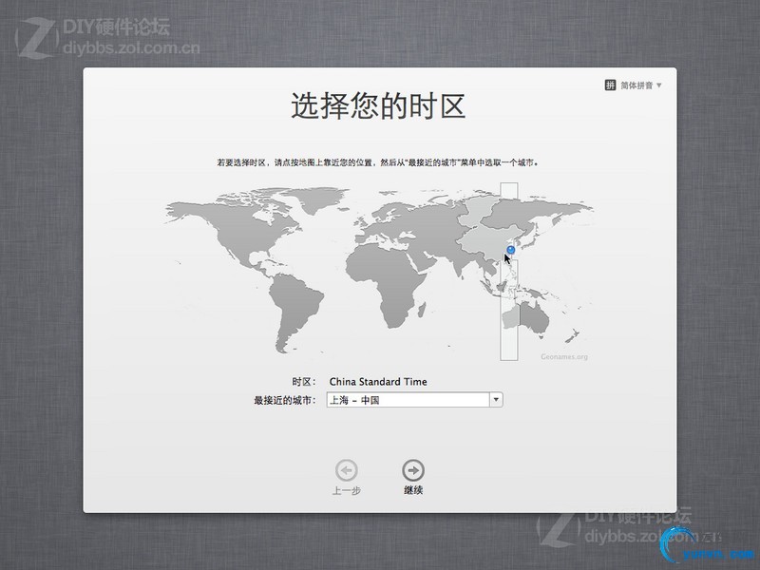760x570 pixels.
Task: Select Australia on the time zone map
Action: tap(526, 317)
